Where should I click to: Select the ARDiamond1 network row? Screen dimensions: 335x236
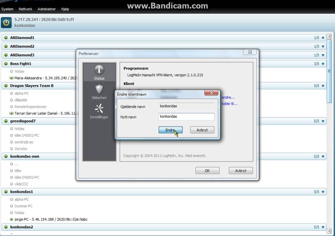(x=164, y=38)
